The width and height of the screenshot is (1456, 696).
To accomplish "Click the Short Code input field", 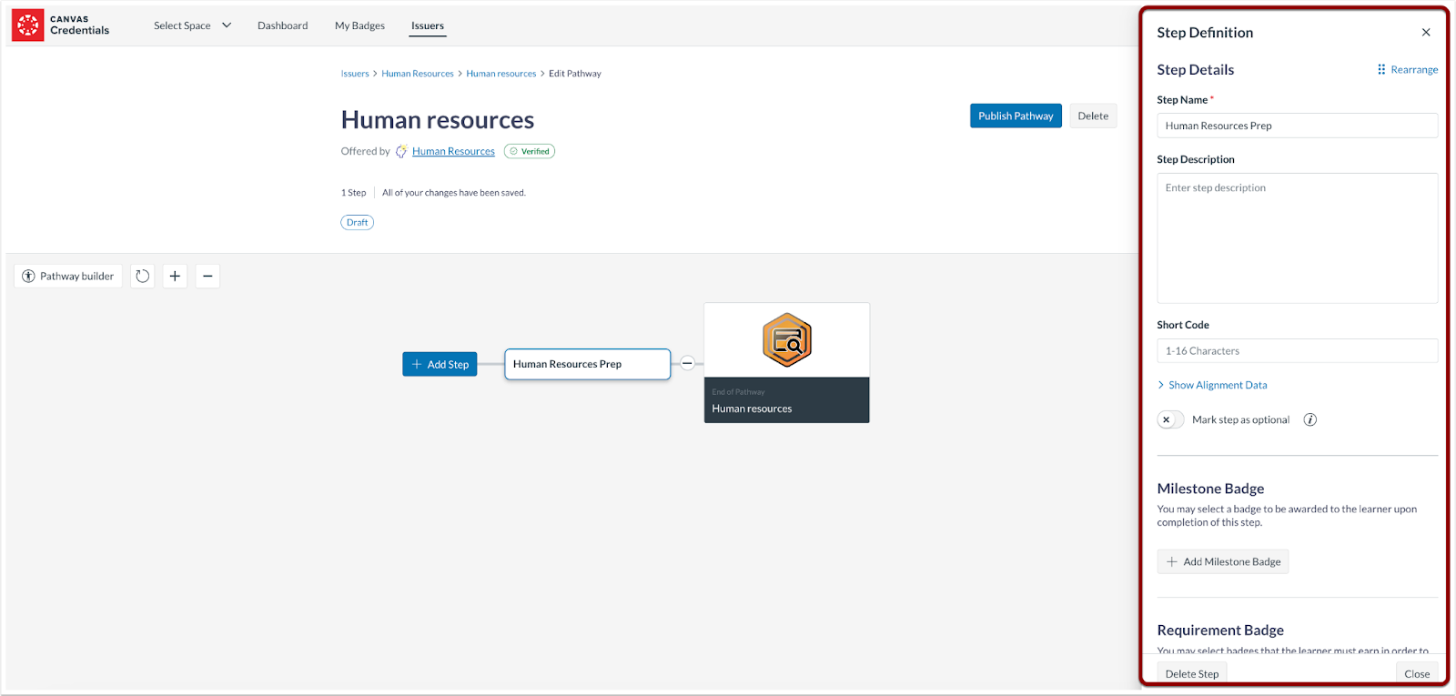I will pos(1298,351).
